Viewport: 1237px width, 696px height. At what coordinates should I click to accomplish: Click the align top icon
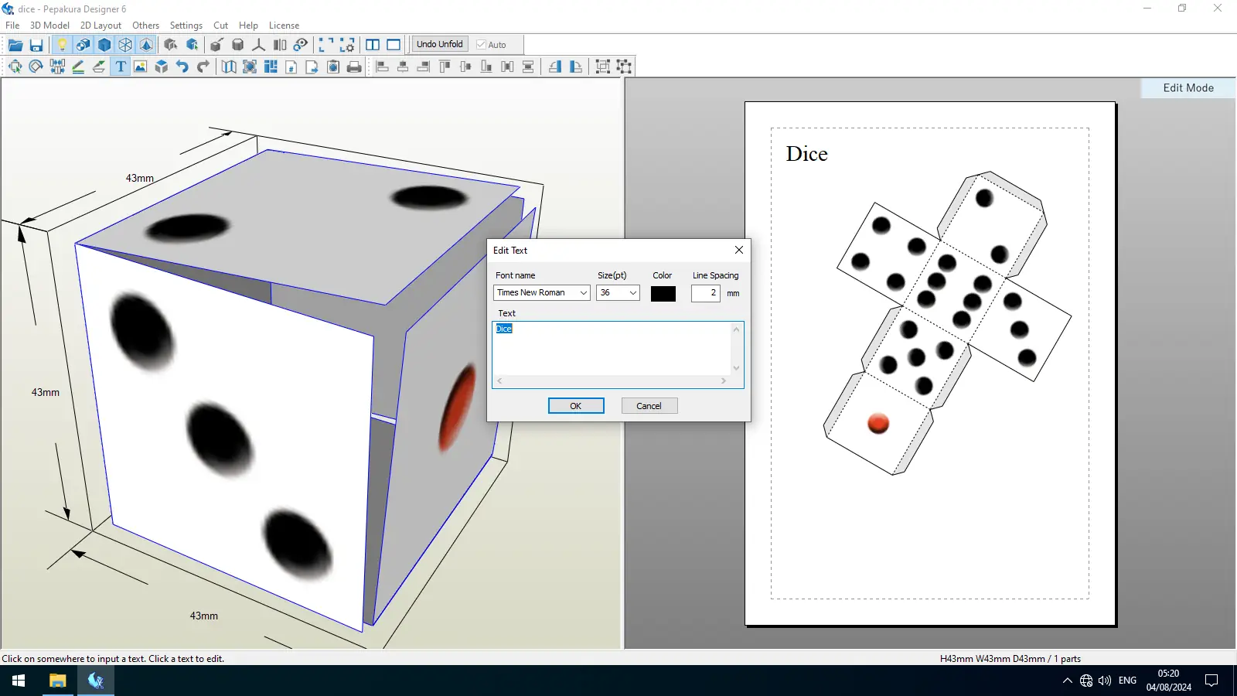click(x=445, y=67)
